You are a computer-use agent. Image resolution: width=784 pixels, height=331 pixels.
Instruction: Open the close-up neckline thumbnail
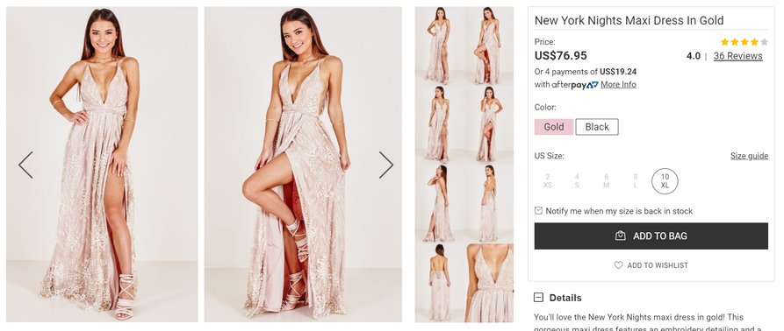coord(490,283)
